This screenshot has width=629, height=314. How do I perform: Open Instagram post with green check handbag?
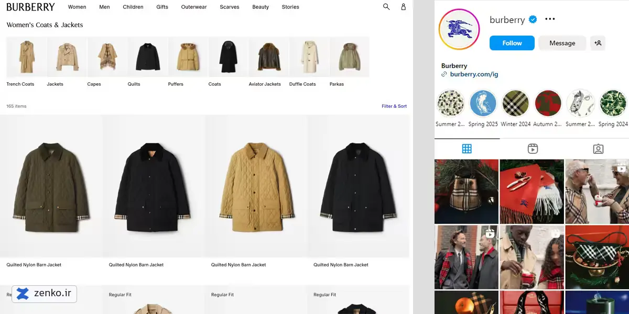click(597, 257)
